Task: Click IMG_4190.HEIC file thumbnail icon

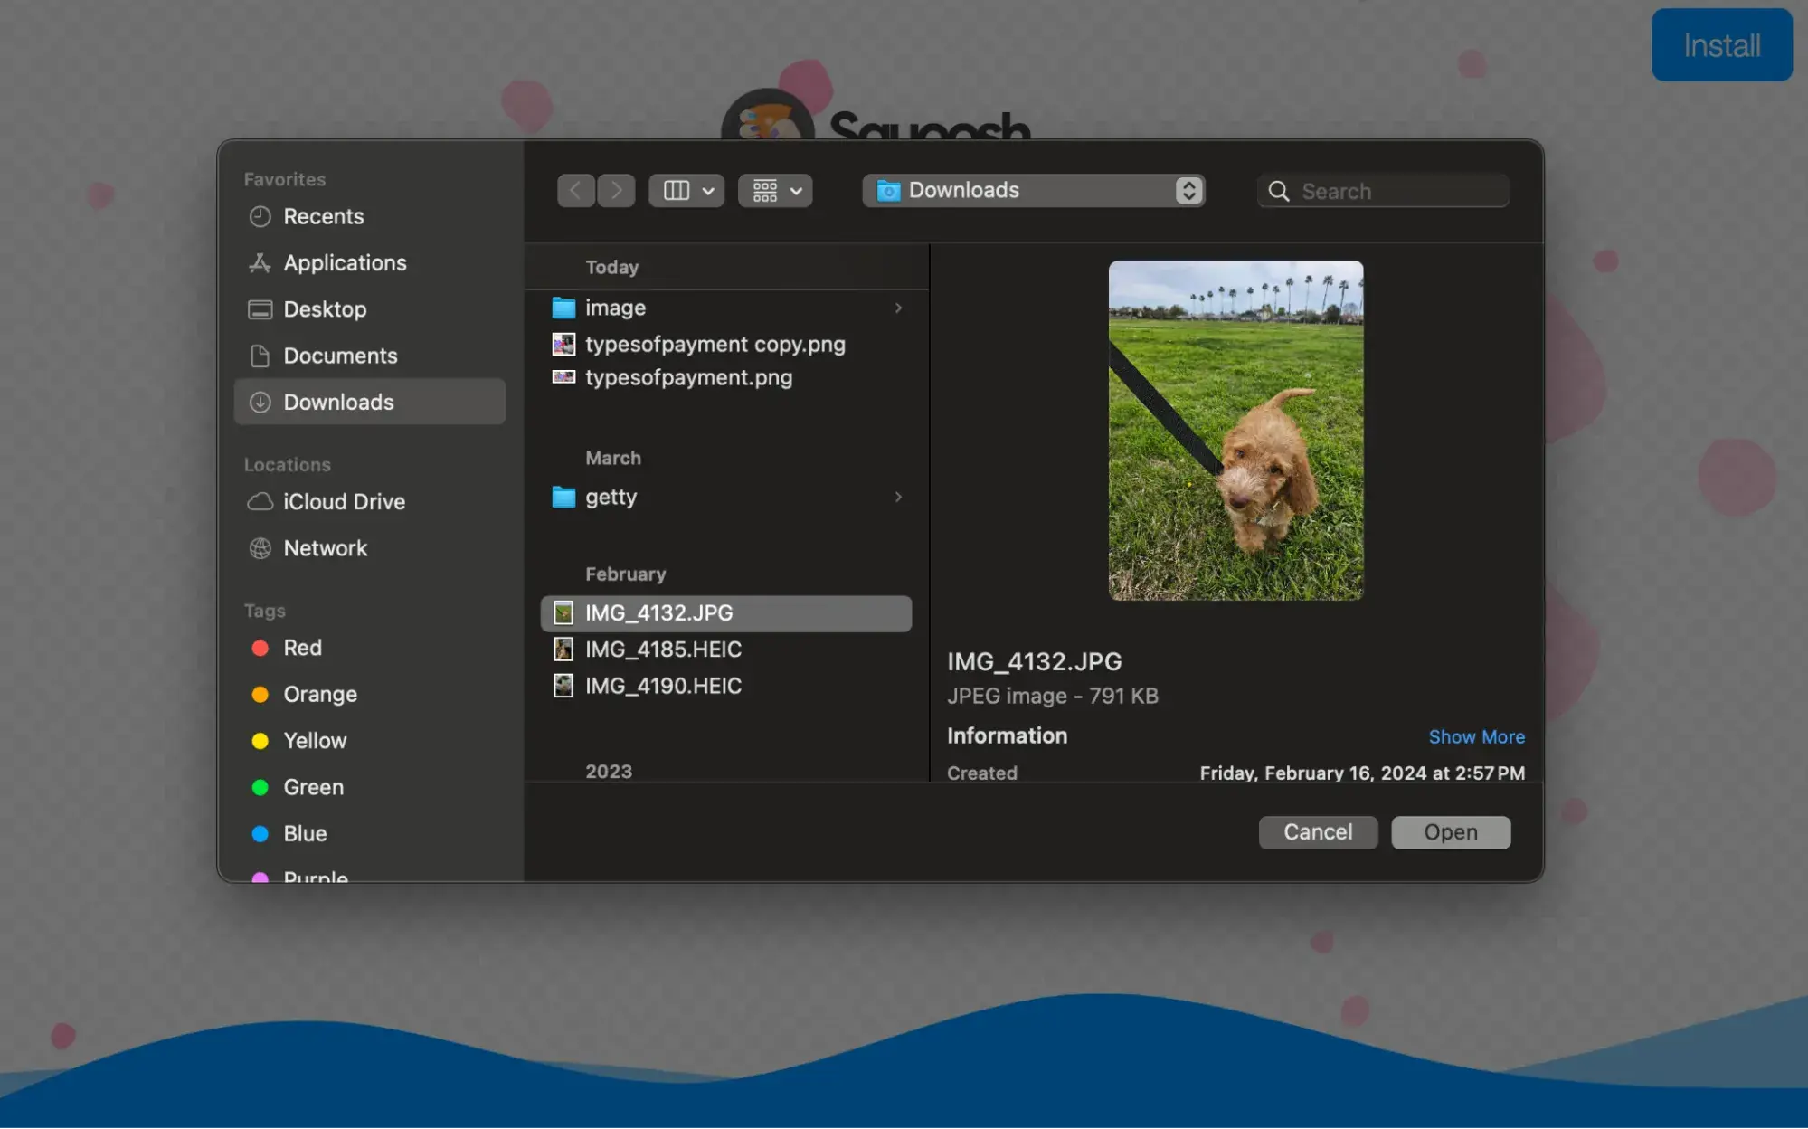Action: 563,686
